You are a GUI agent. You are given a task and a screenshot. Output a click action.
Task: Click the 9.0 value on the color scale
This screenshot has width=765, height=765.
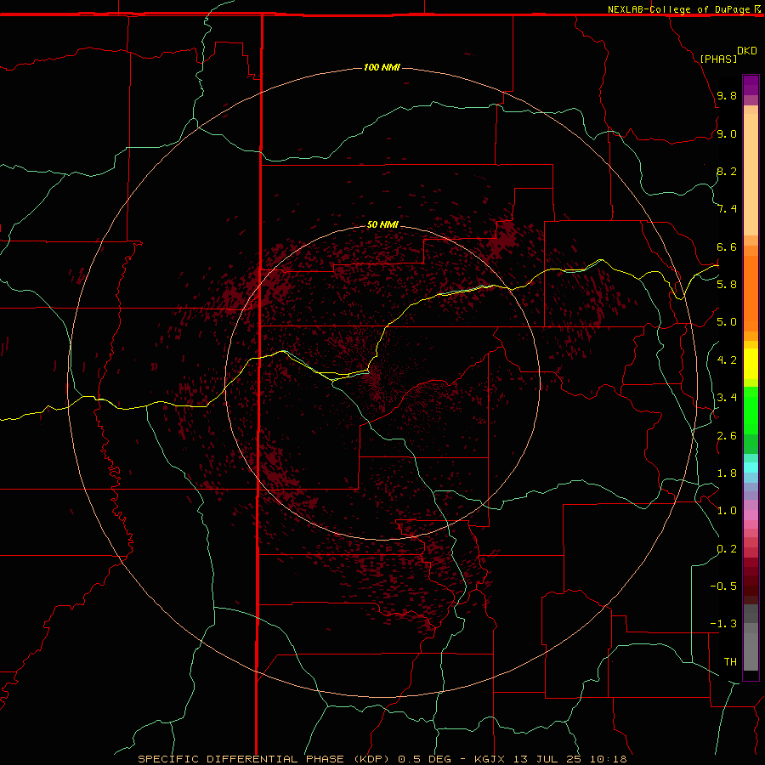click(x=727, y=133)
